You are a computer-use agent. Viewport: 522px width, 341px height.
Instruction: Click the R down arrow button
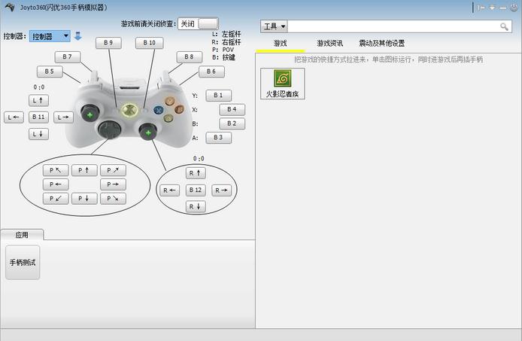196,207
